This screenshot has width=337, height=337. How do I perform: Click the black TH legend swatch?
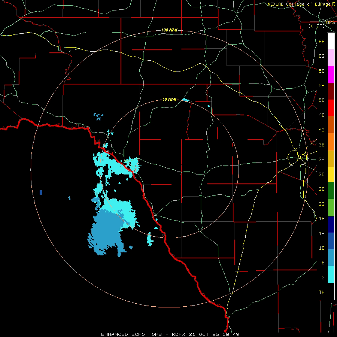[331, 291]
